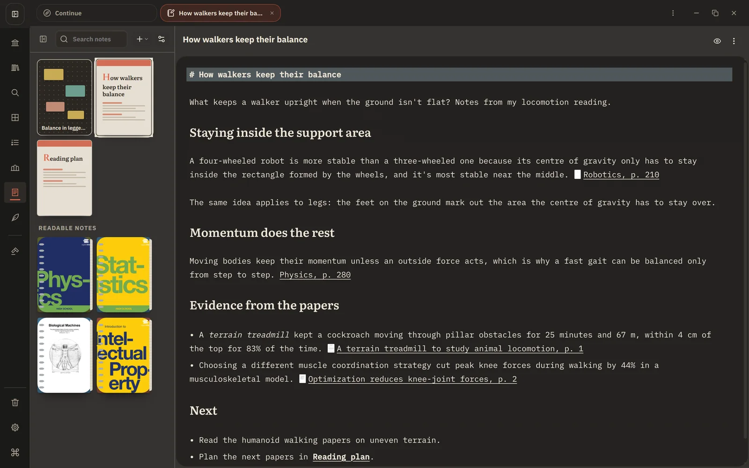This screenshot has width=749, height=468.
Task: Open the title bar three-dot menu
Action: (673, 13)
